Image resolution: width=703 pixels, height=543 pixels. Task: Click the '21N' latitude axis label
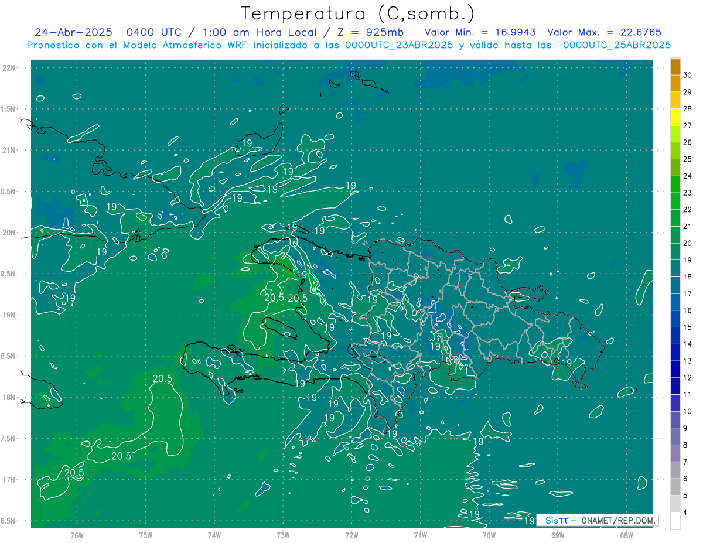coord(9,150)
